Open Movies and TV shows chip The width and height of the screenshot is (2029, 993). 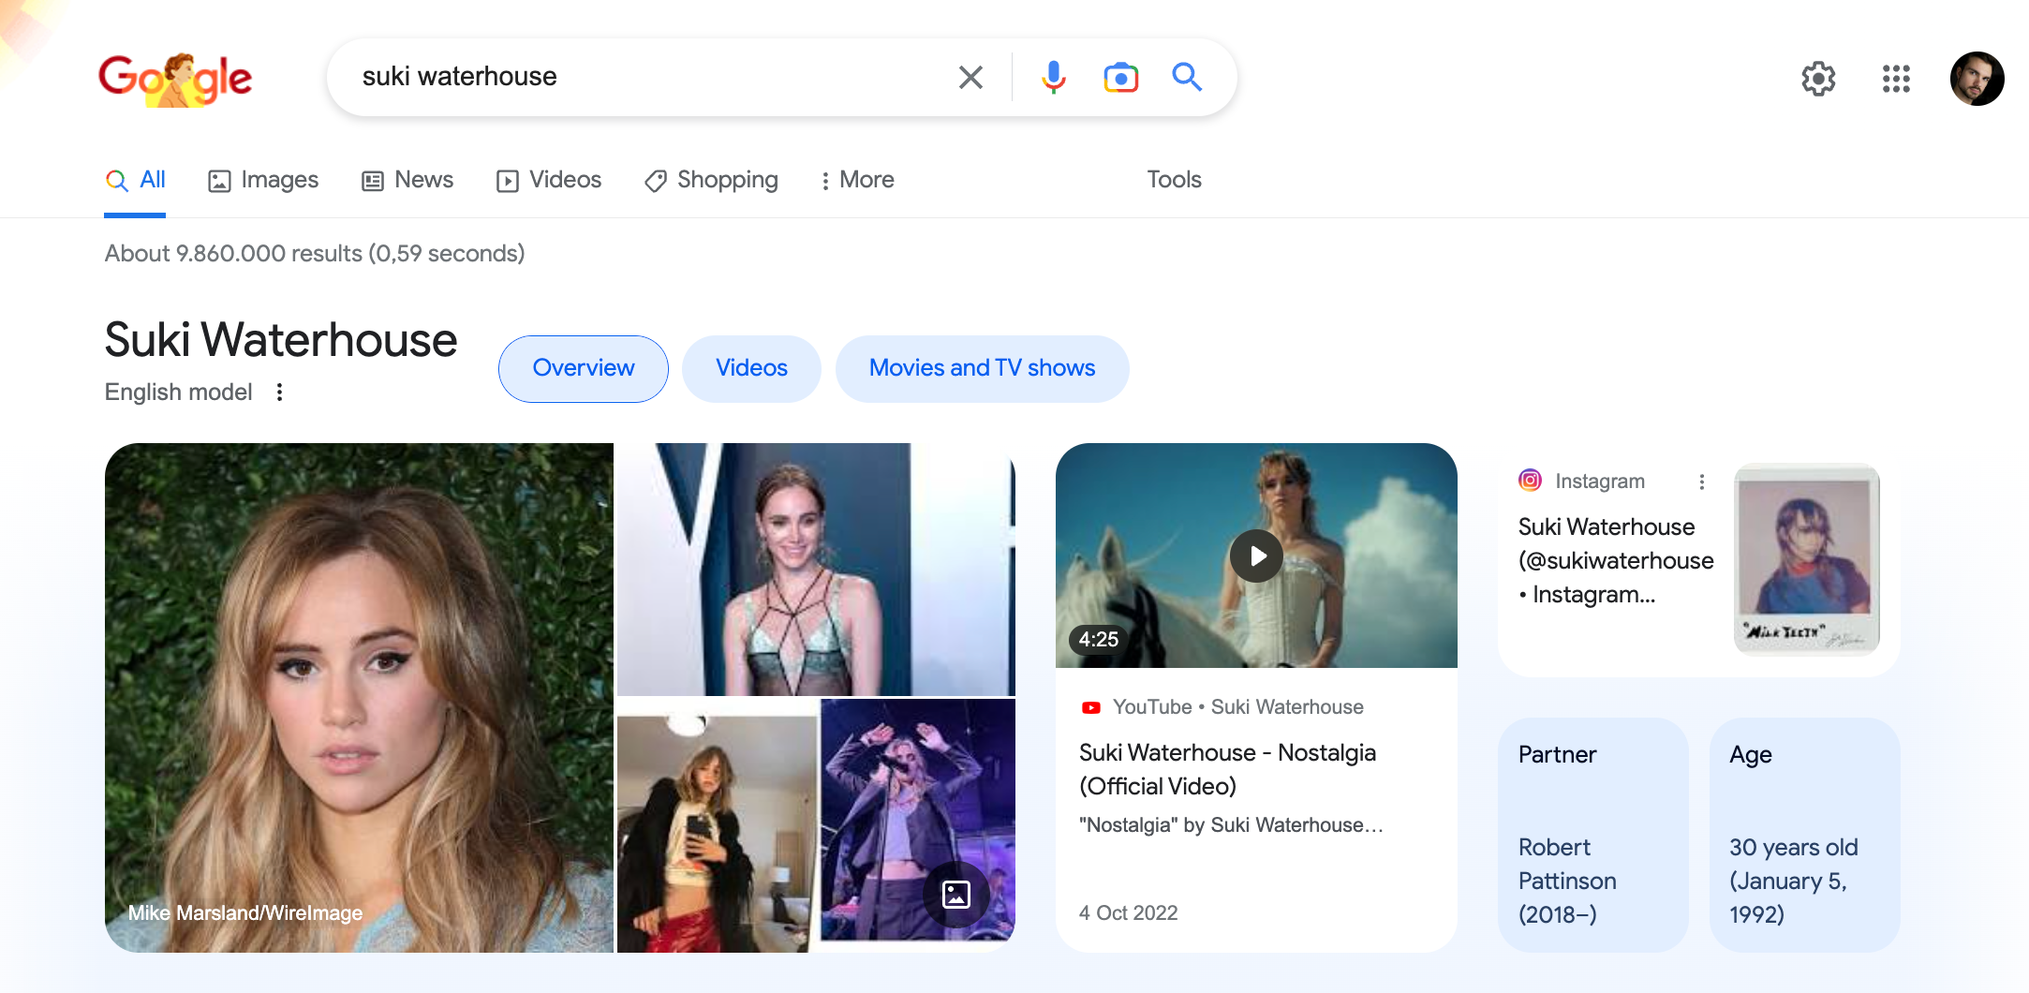982,368
